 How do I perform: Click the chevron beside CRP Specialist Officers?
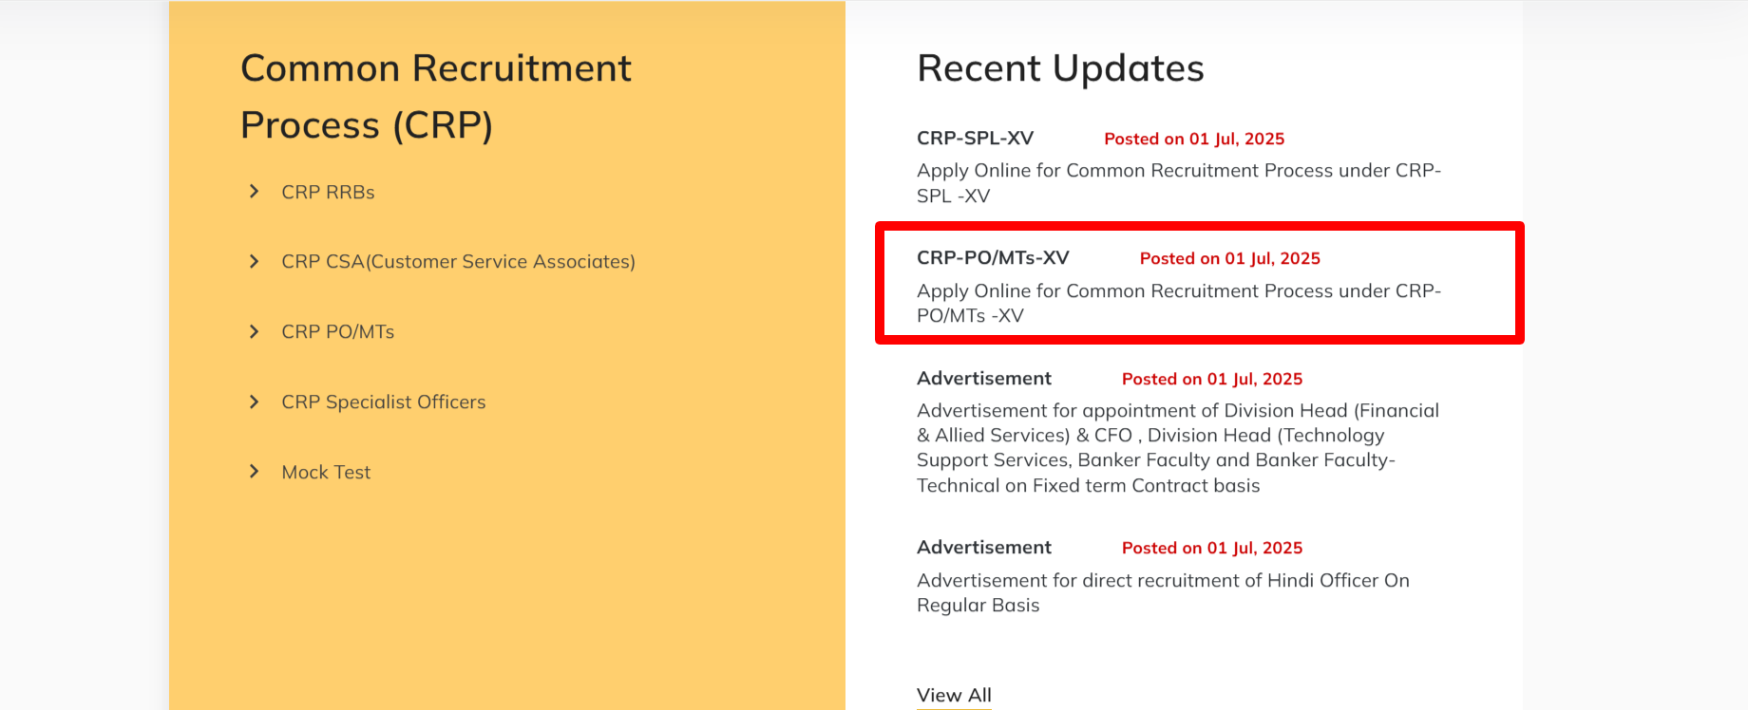coord(254,402)
